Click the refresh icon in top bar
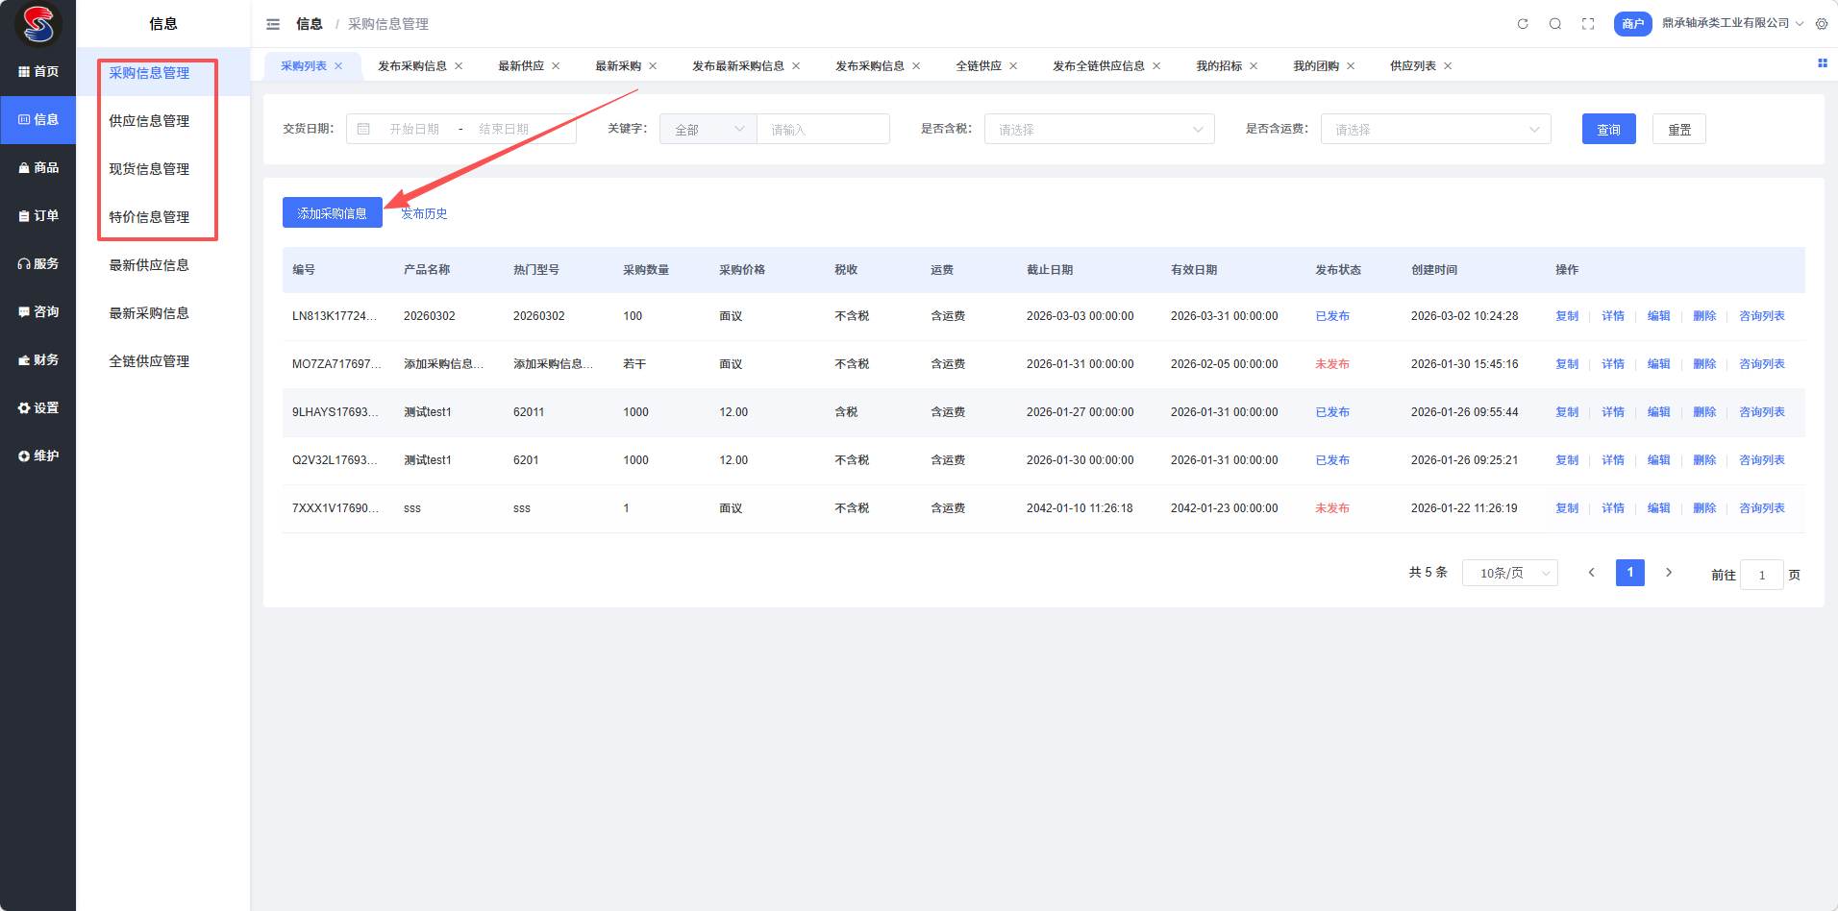This screenshot has width=1838, height=911. (1523, 24)
